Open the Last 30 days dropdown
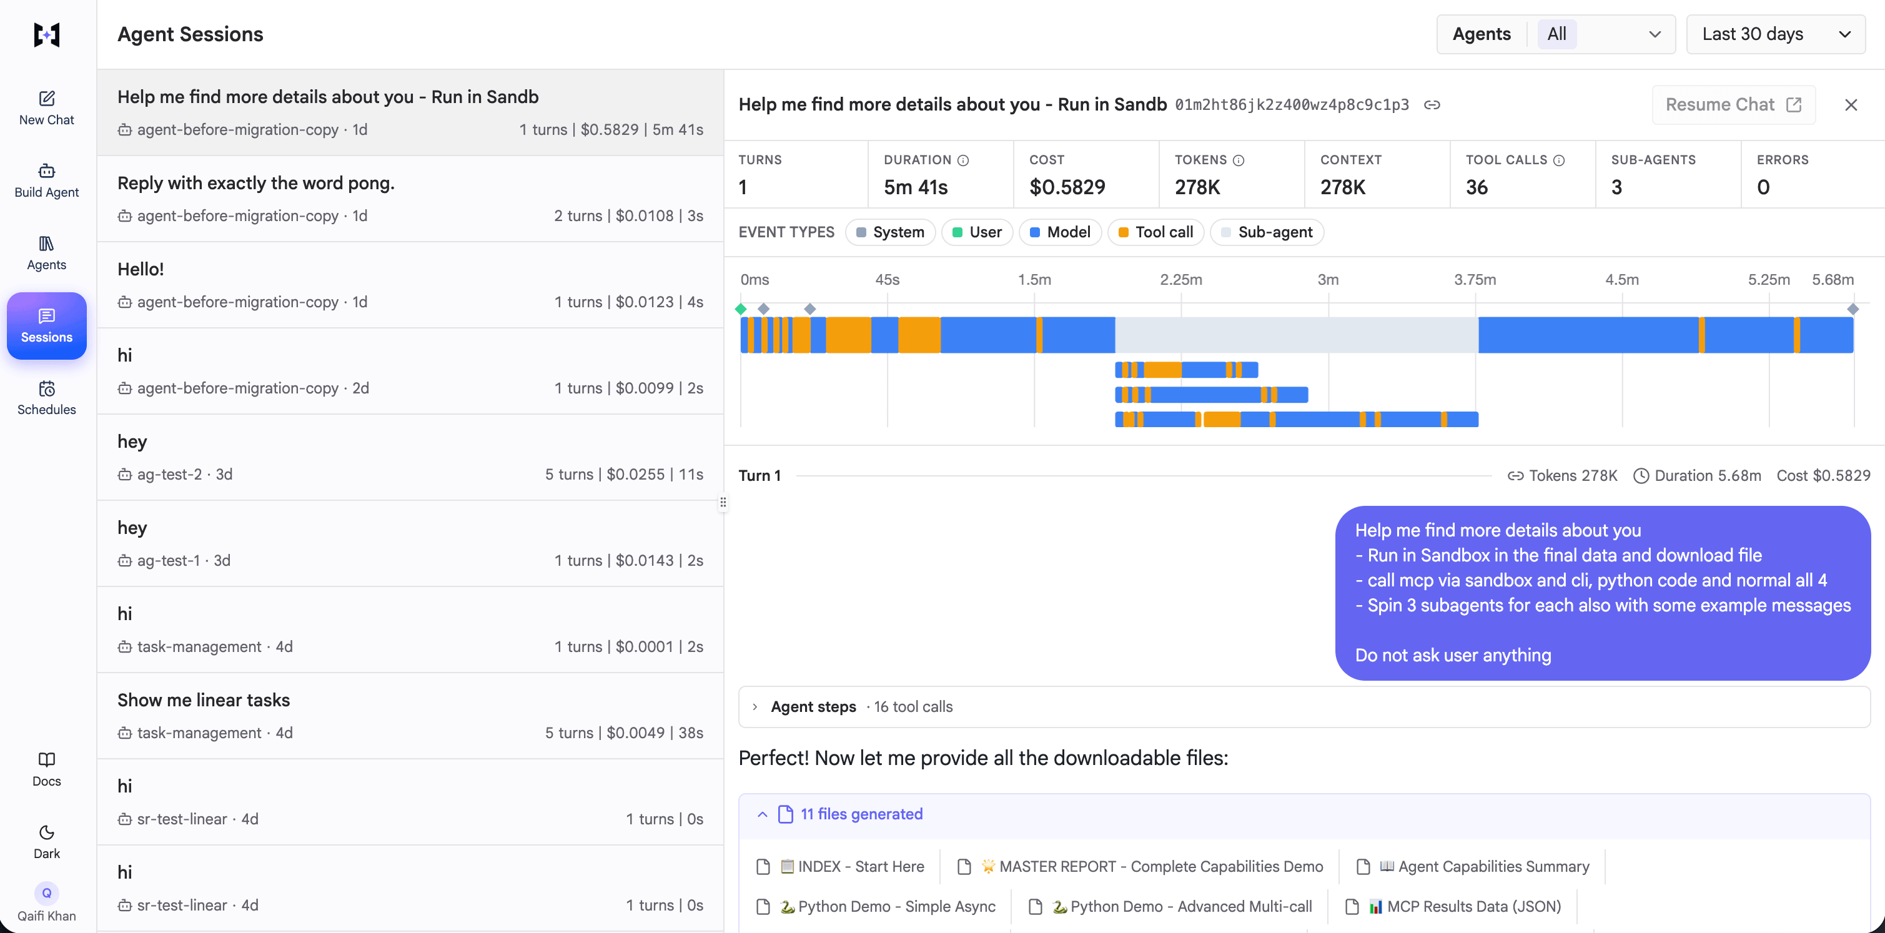1885x933 pixels. click(1775, 34)
